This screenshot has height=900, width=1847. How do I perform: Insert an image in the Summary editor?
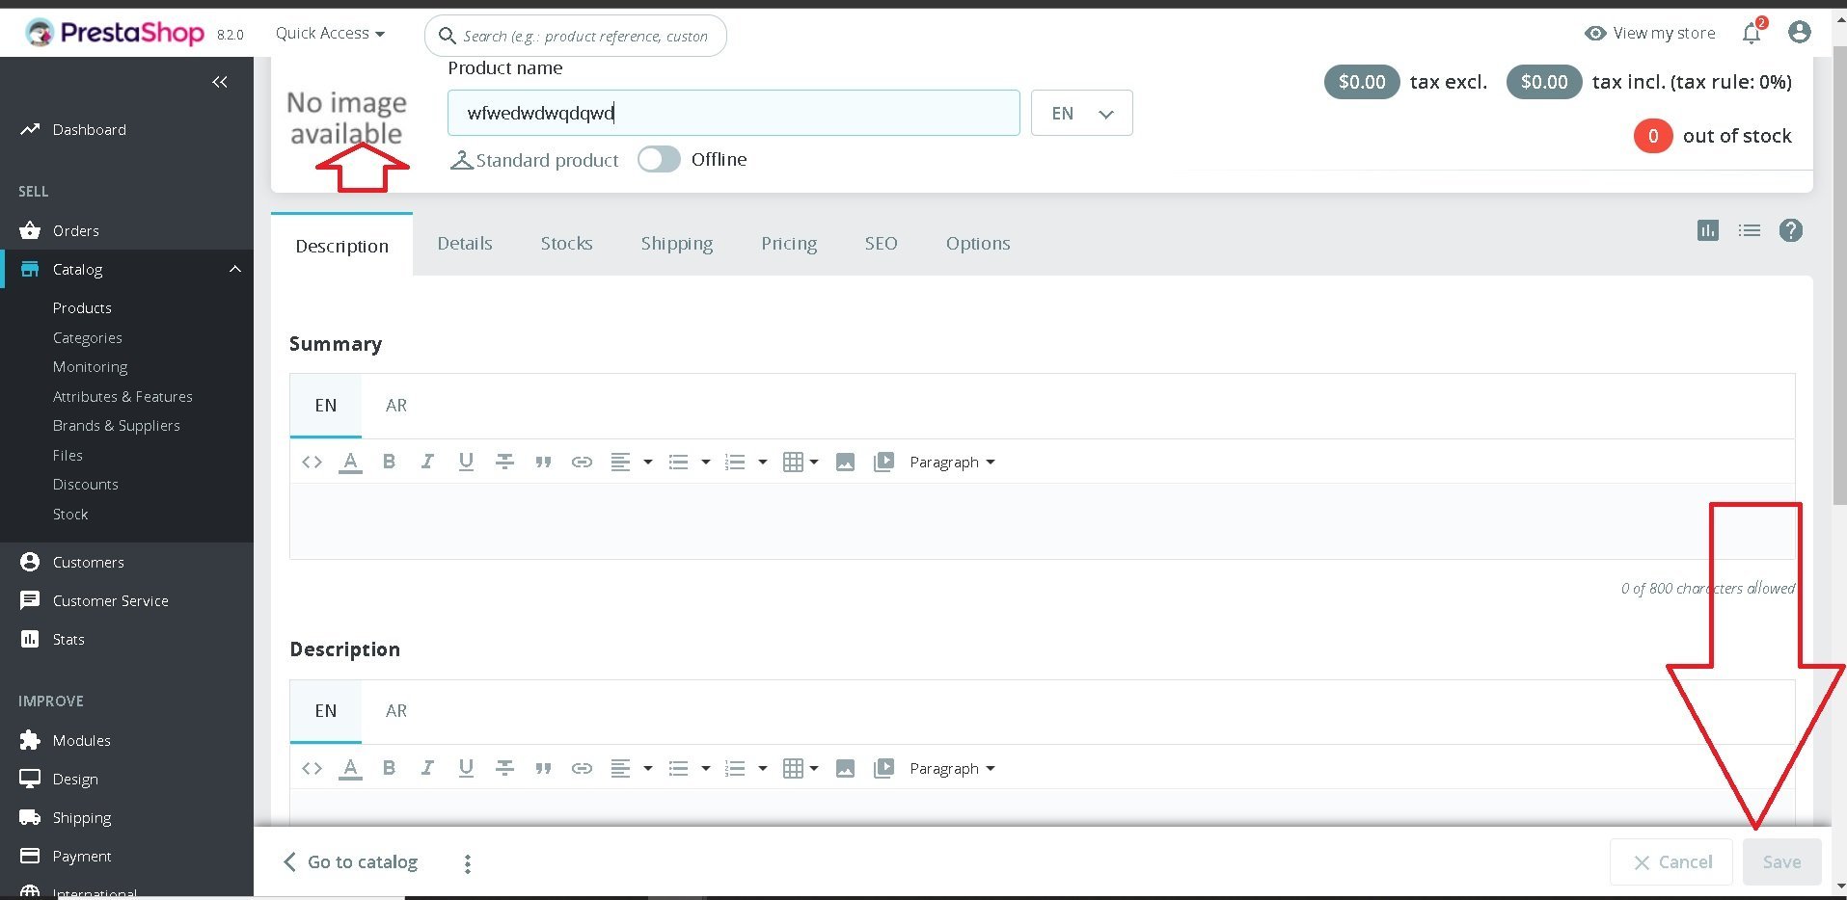pyautogui.click(x=845, y=463)
